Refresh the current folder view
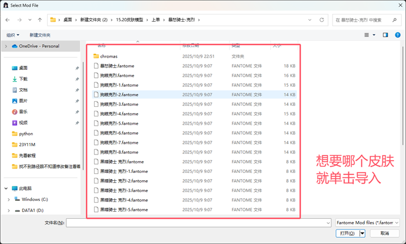The width and height of the screenshot is (406, 244). pos(321,20)
